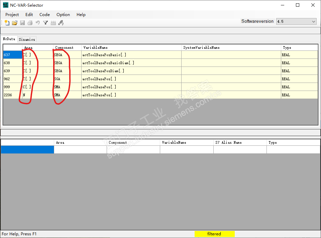Create a new project with the New icon

coord(7,23)
